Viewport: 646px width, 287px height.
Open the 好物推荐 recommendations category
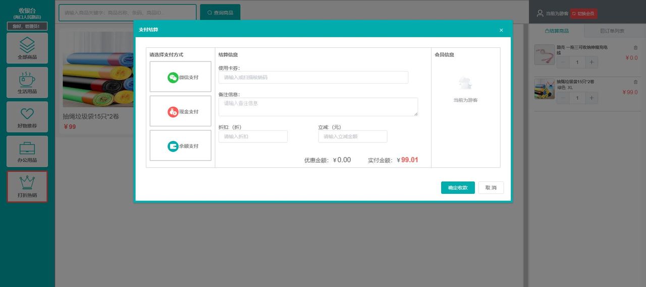27,116
